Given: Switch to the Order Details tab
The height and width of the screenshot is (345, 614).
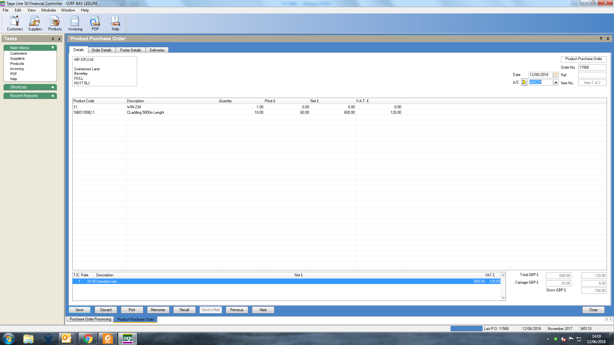Looking at the screenshot, I should click(x=102, y=50).
